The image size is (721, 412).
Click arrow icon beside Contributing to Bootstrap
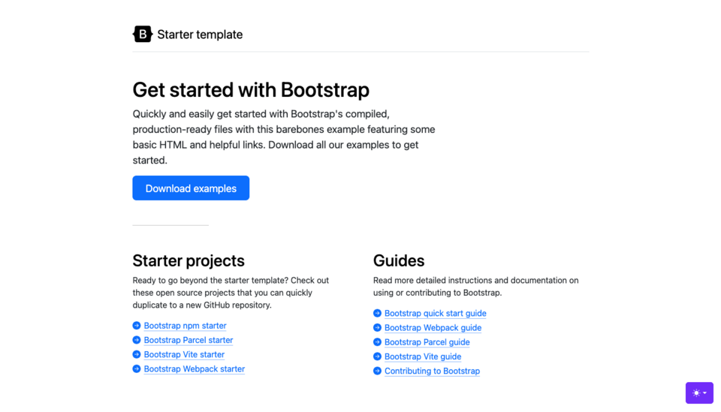377,371
